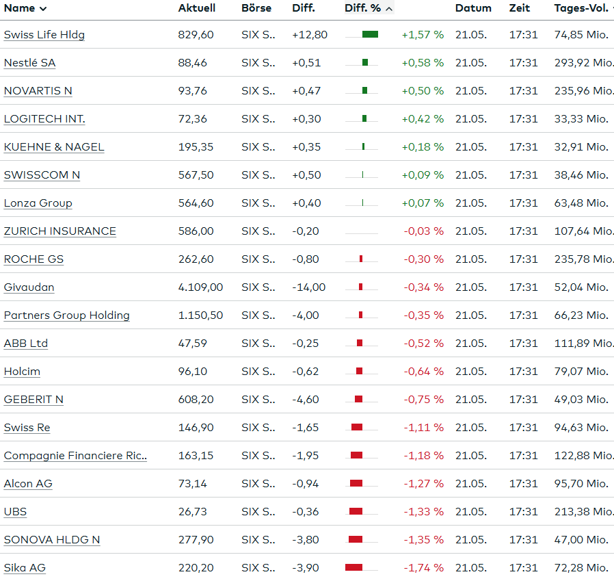Select Zurich Insurance's volume 107,64 Mio.

pyautogui.click(x=584, y=231)
